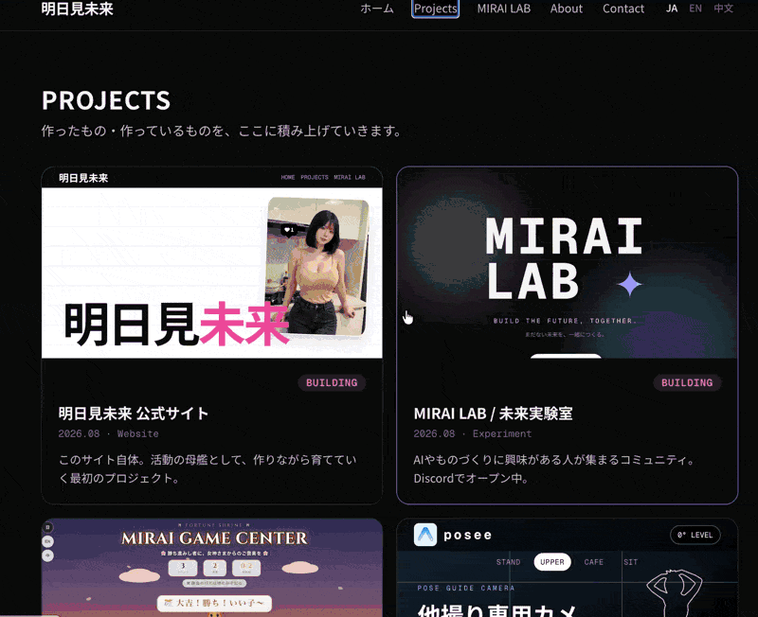This screenshot has width=758, height=617.
Task: Click the 2026.08 · Experiment date text
Action: click(472, 433)
